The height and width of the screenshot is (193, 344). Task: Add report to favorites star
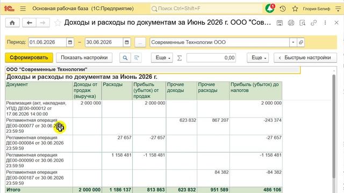pyautogui.click(x=58, y=23)
